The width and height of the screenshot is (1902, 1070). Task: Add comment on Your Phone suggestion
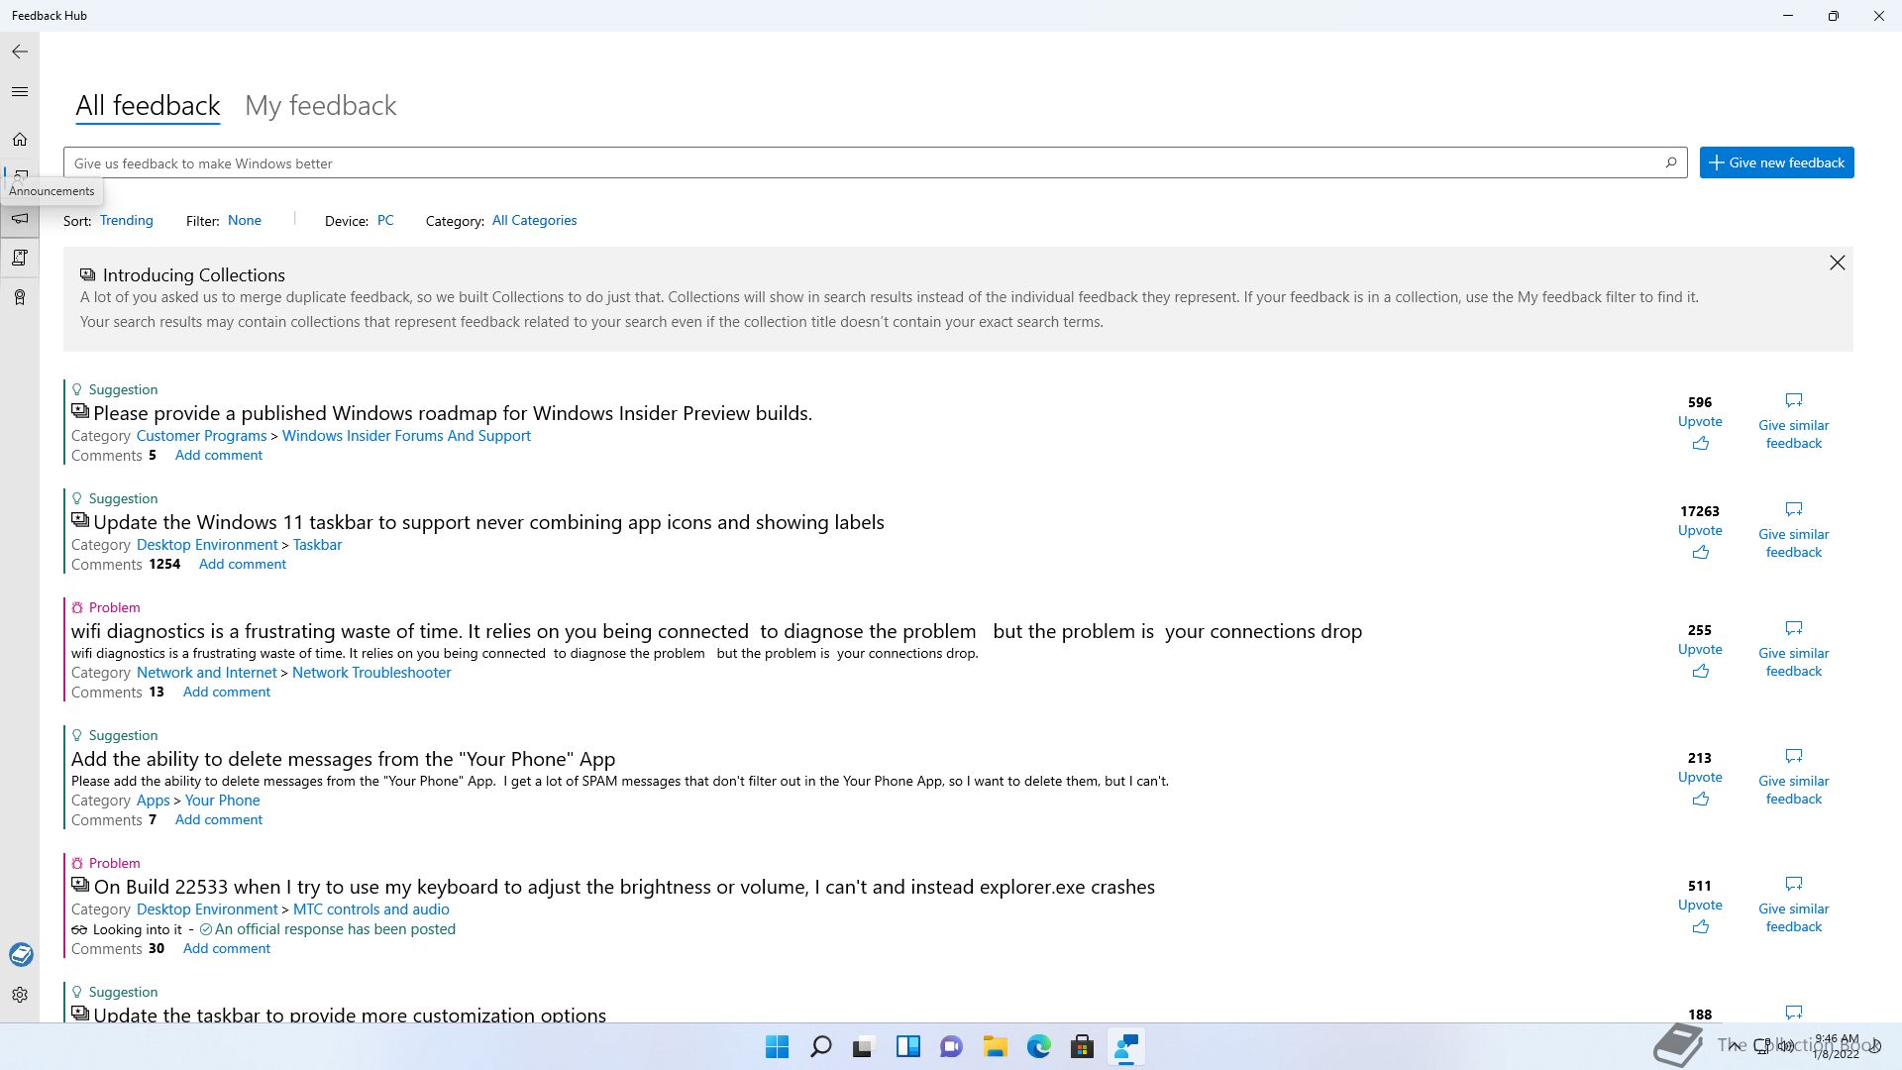(219, 820)
